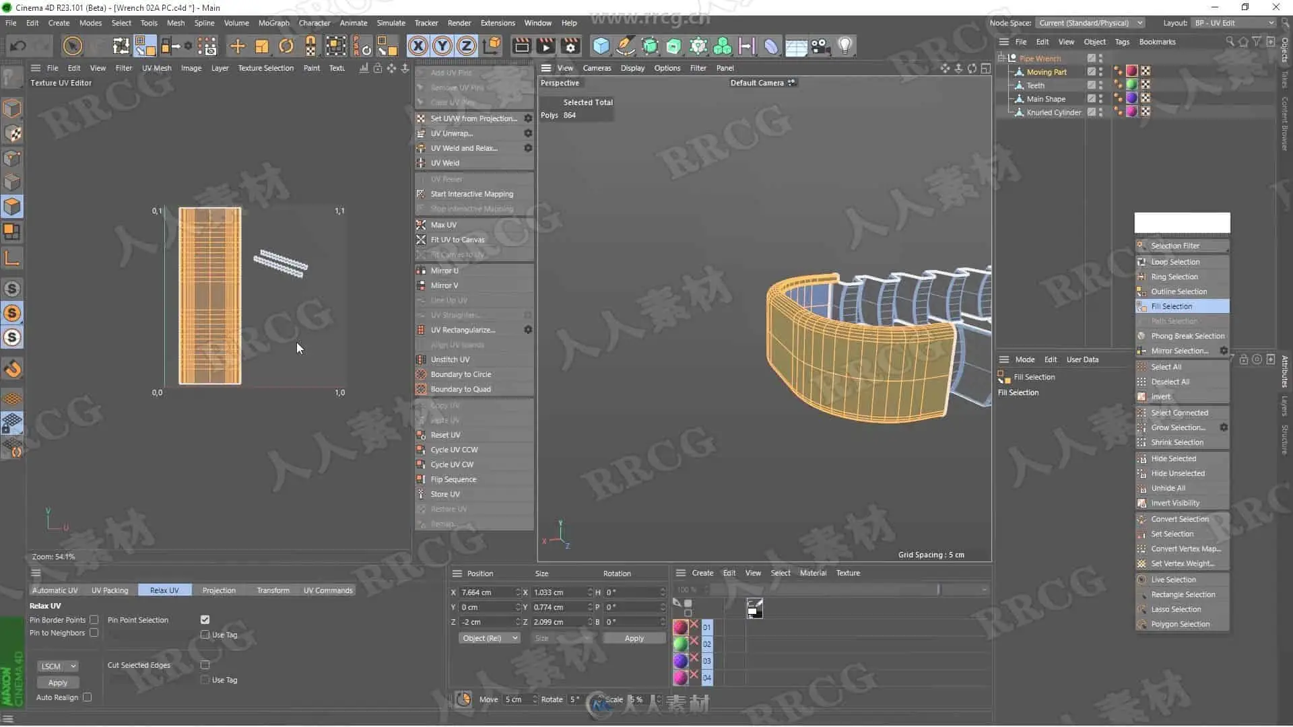The image size is (1293, 727).
Task: Switch to the UV Packing tab
Action: [x=110, y=590]
